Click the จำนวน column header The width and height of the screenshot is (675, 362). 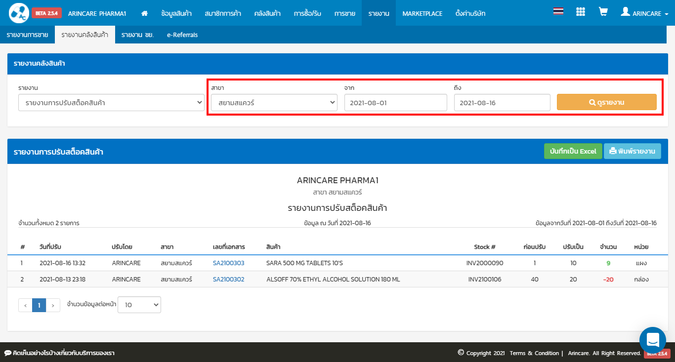pos(608,246)
